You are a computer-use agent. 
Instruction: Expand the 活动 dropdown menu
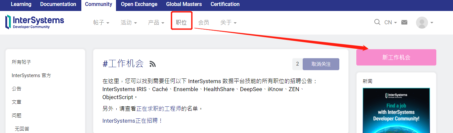point(129,23)
